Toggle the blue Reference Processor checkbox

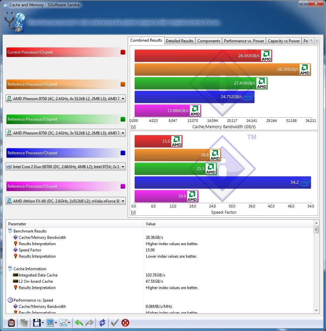pyautogui.click(x=123, y=153)
